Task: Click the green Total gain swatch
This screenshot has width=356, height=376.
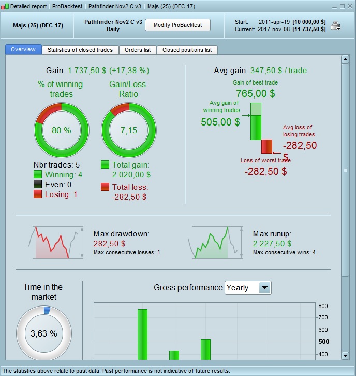Action: click(x=105, y=164)
